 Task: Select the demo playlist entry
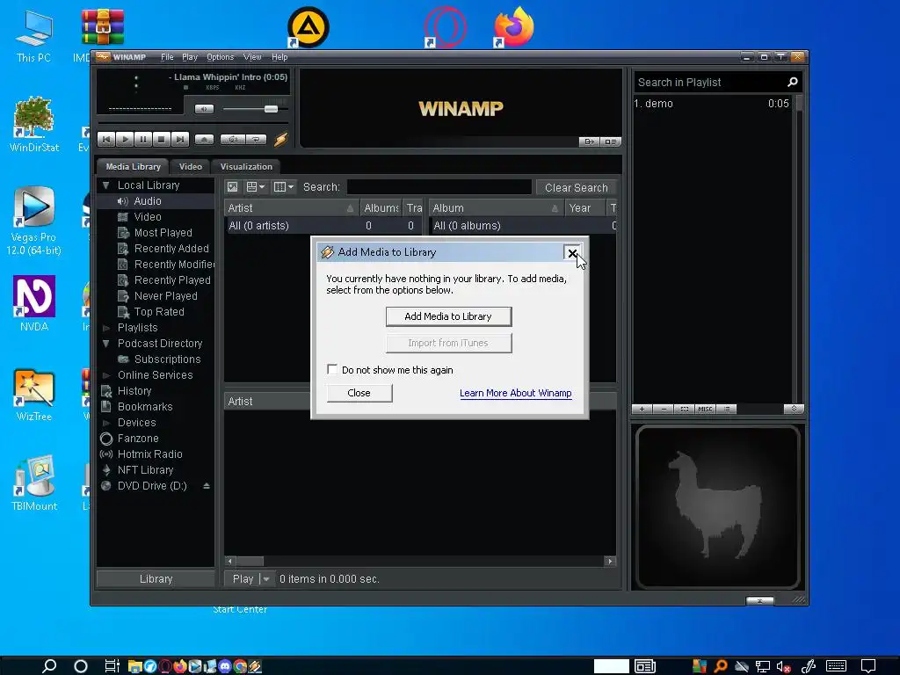(712, 104)
